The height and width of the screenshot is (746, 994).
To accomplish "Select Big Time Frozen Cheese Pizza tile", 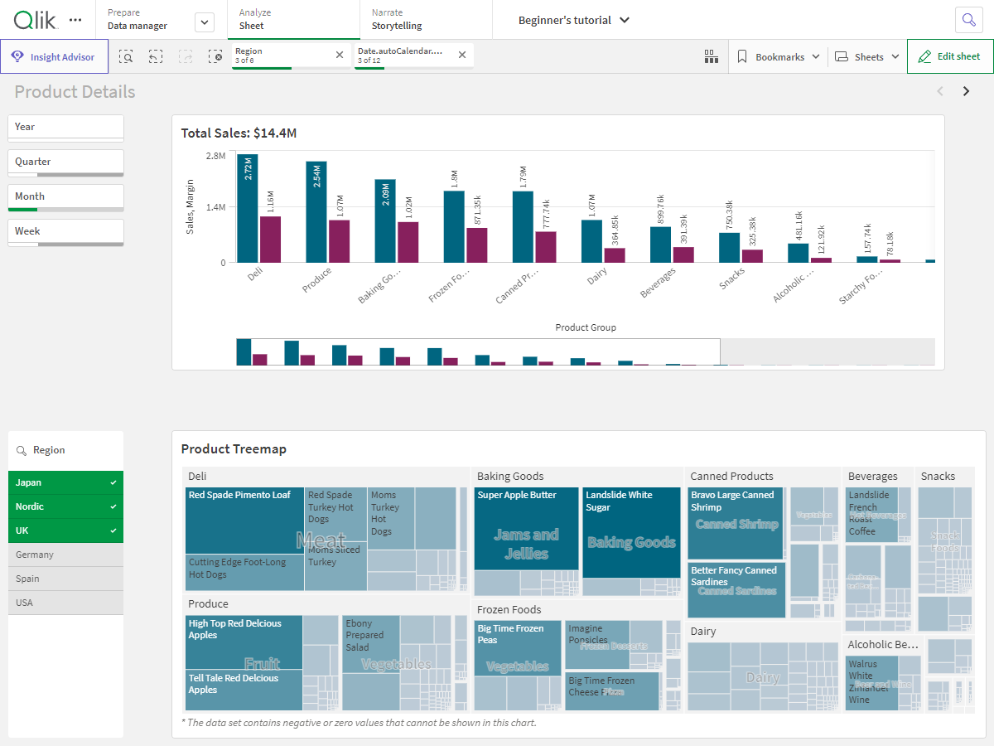I will 612,691.
